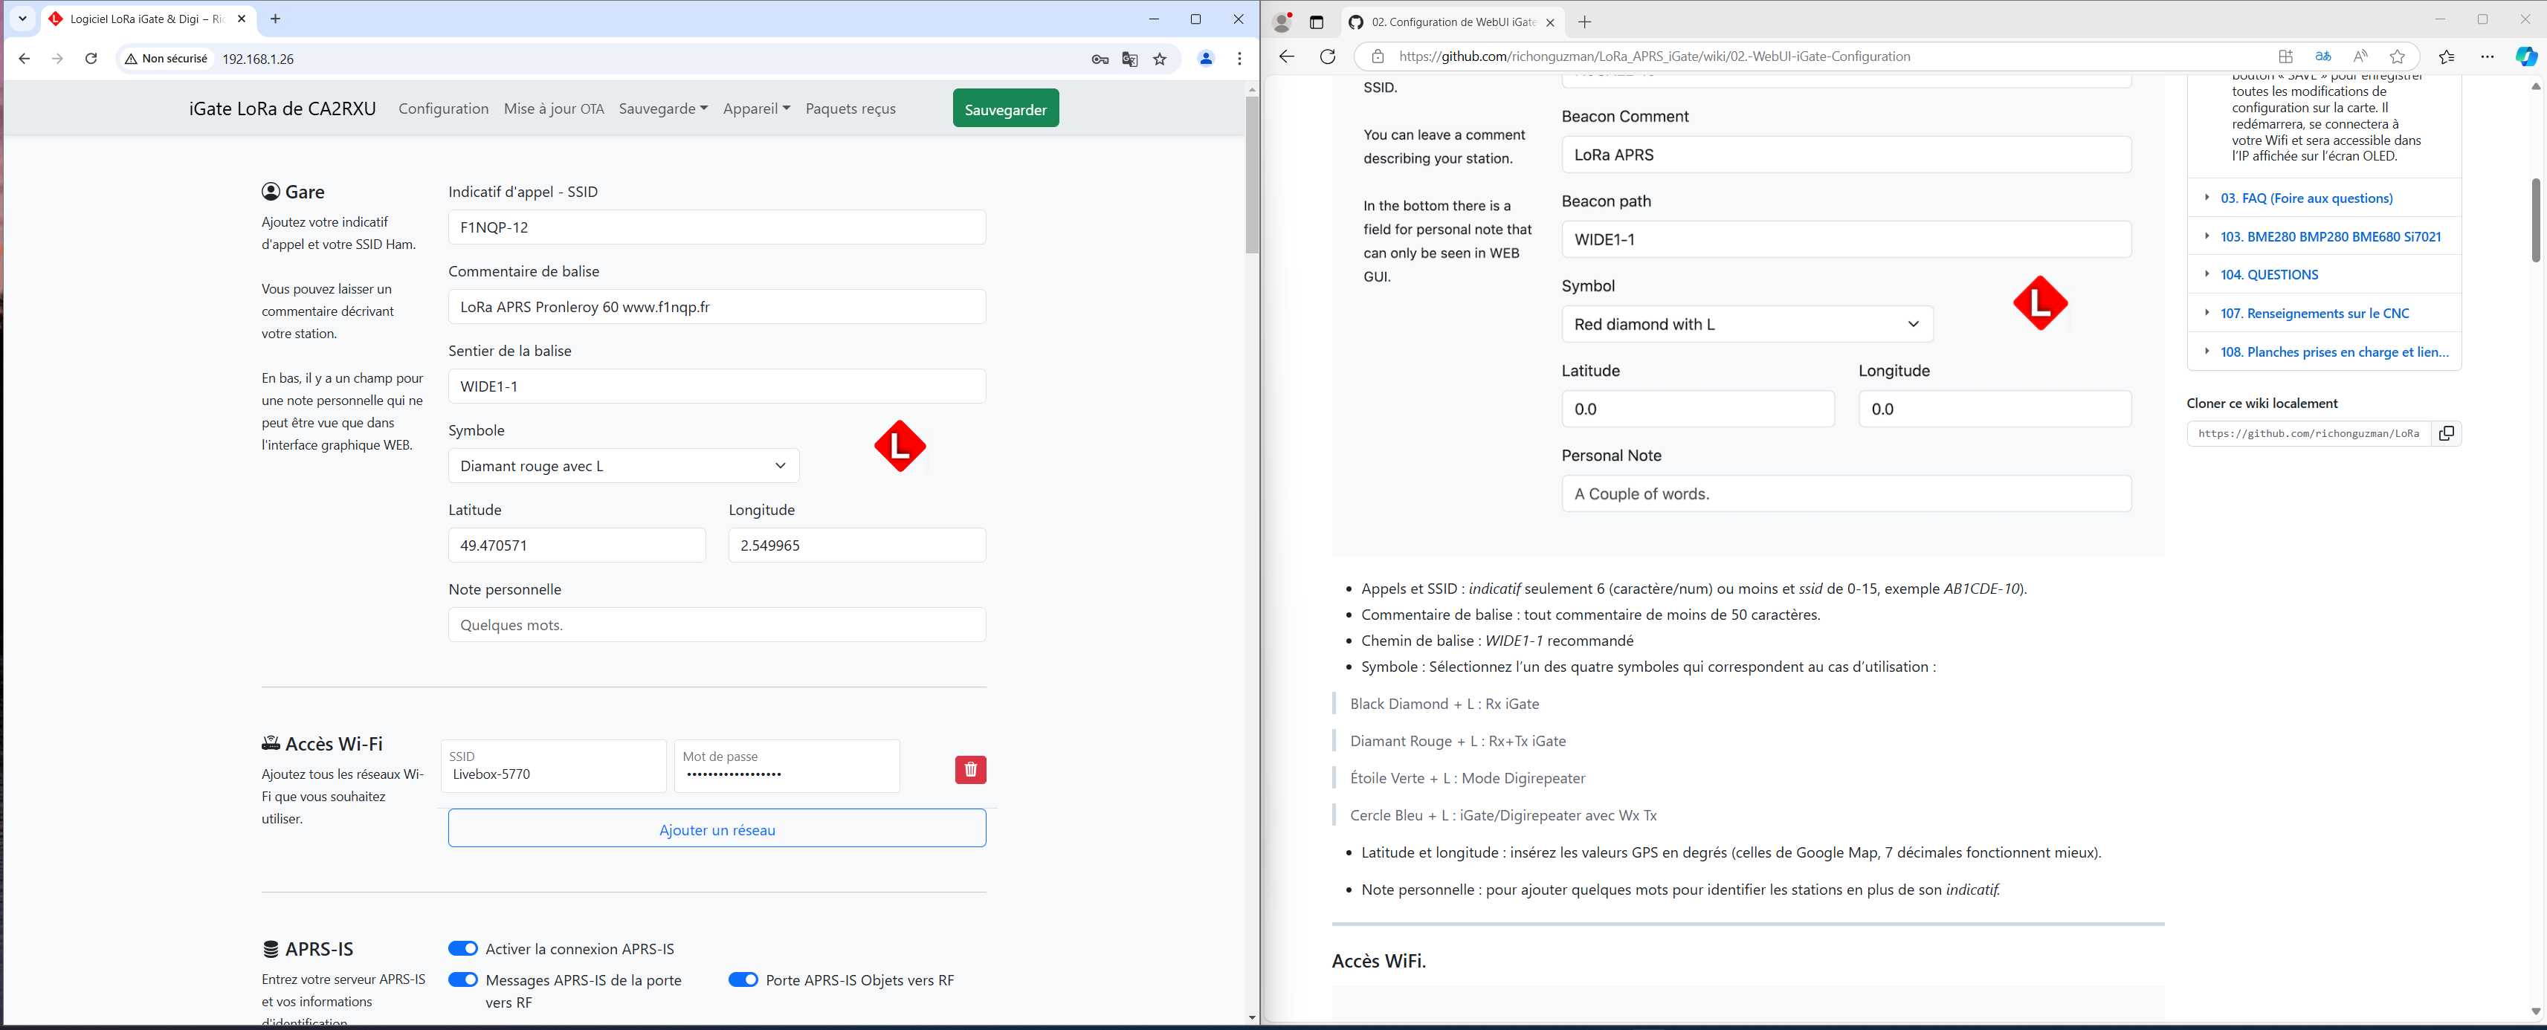Click the wiki clone URL text box

2308,433
